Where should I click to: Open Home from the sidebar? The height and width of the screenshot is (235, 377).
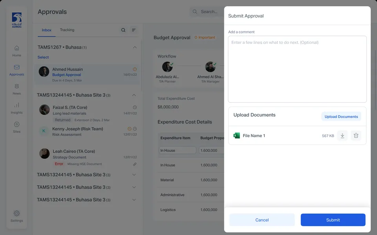[16, 51]
